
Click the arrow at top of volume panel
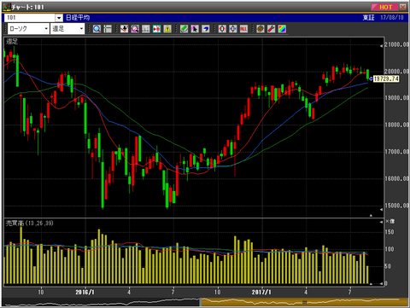(x=381, y=222)
